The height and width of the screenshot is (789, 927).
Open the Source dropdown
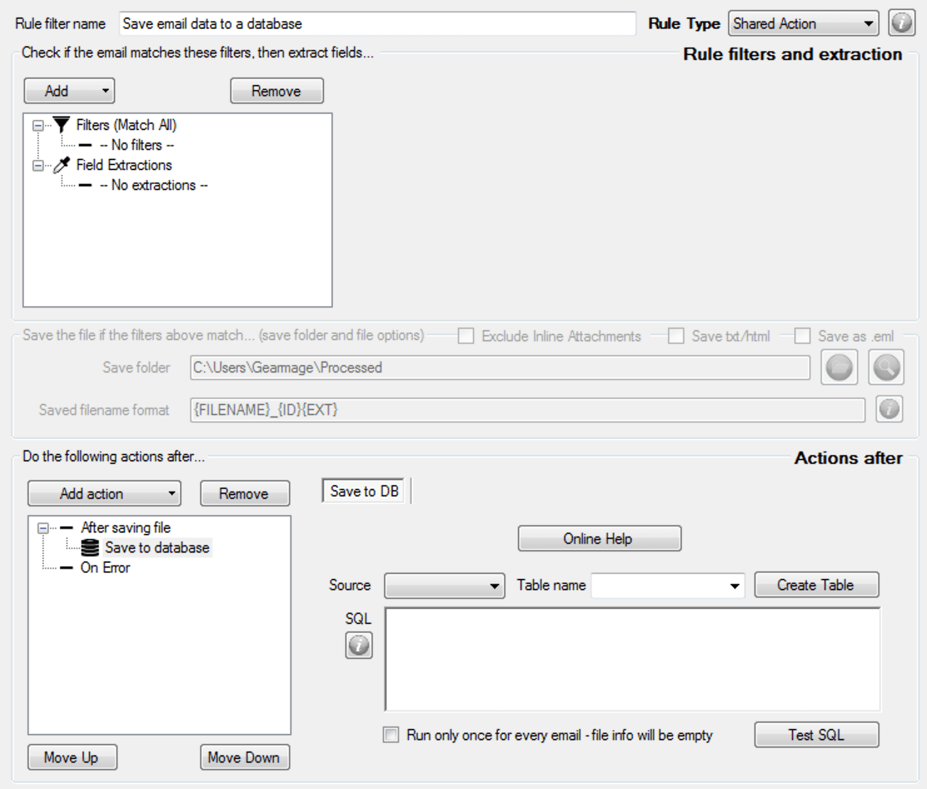point(444,586)
